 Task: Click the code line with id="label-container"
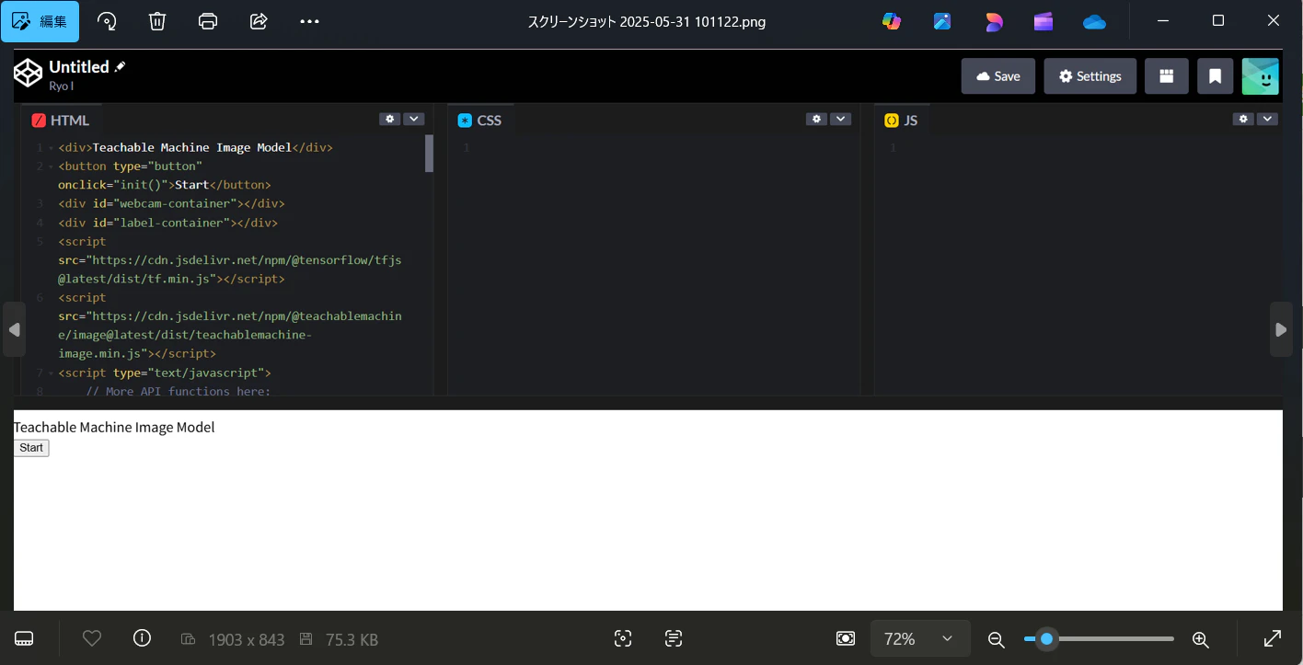167,223
